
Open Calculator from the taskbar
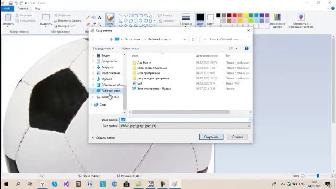tap(78, 184)
